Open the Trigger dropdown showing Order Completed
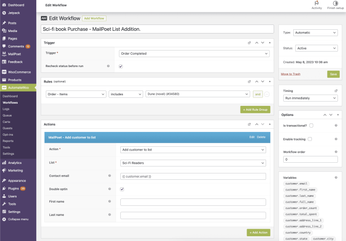This screenshot has height=241, width=346. [x=194, y=53]
